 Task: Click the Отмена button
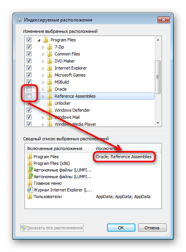click(152, 227)
